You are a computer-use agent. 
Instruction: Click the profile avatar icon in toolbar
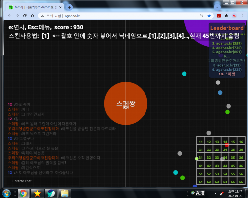(x=234, y=16)
